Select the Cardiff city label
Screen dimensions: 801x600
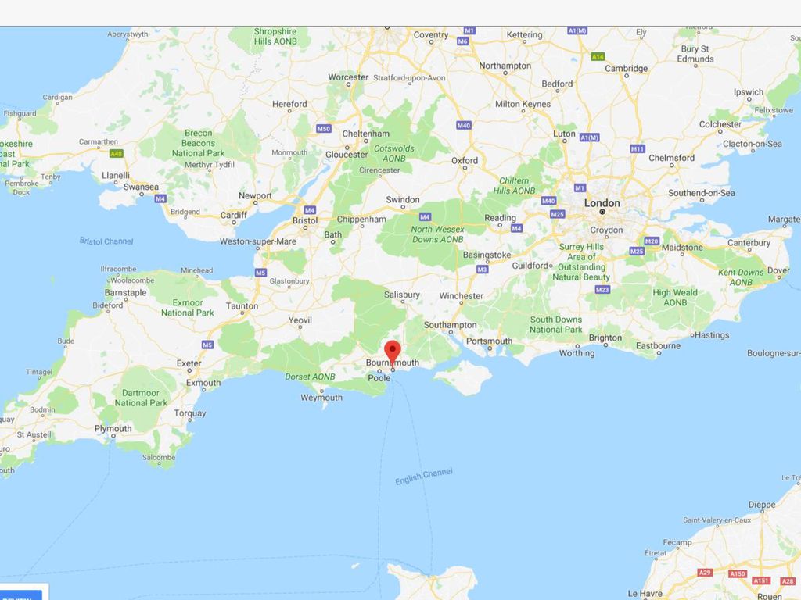tap(233, 216)
